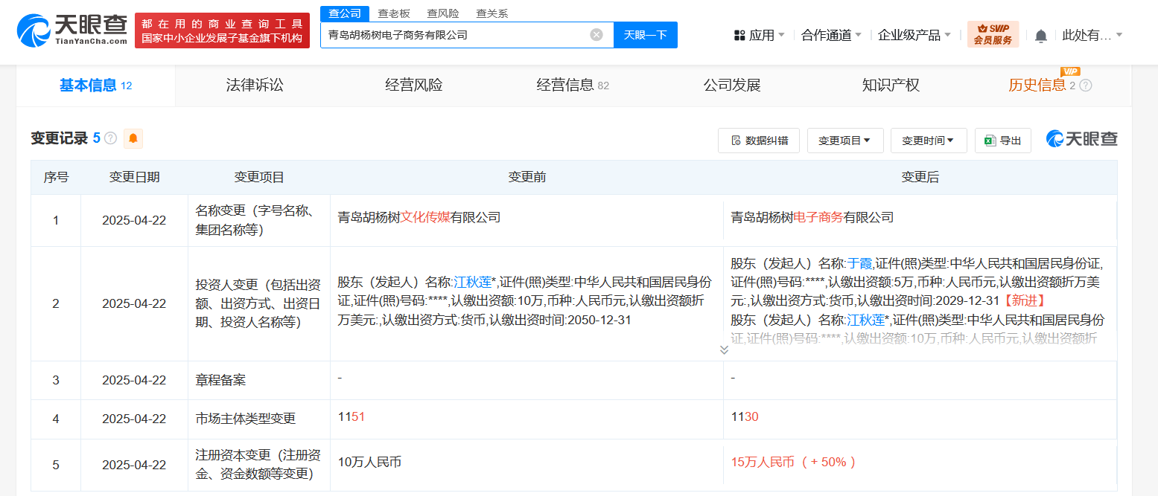Click the company name search input field
Image resolution: width=1158 pixels, height=496 pixels.
454,35
